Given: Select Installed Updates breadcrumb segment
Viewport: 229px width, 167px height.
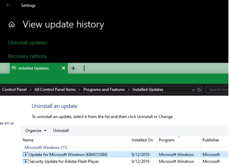Looking at the screenshot, I should tap(148, 89).
